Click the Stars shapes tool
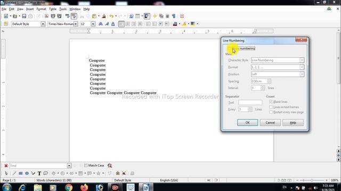341x191 pixels. 99,173
